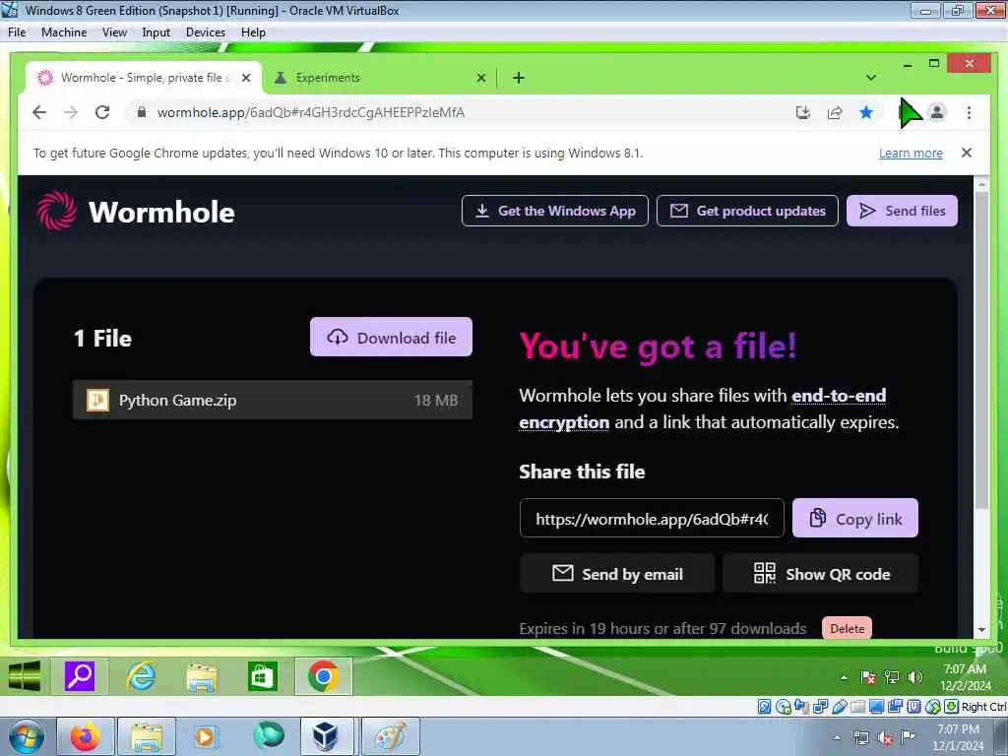Click the install app icon in address bar
1008x756 pixels.
point(803,113)
